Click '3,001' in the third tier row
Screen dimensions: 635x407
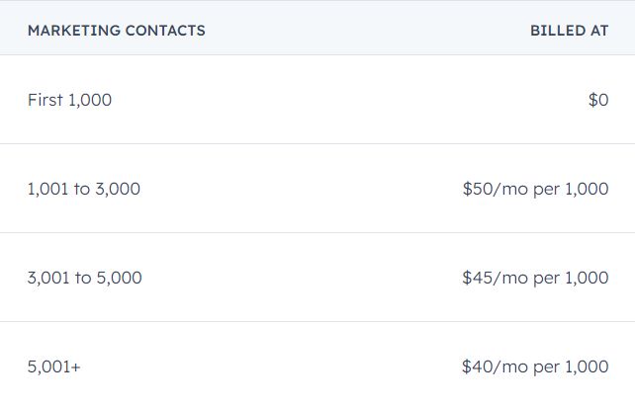pos(48,278)
